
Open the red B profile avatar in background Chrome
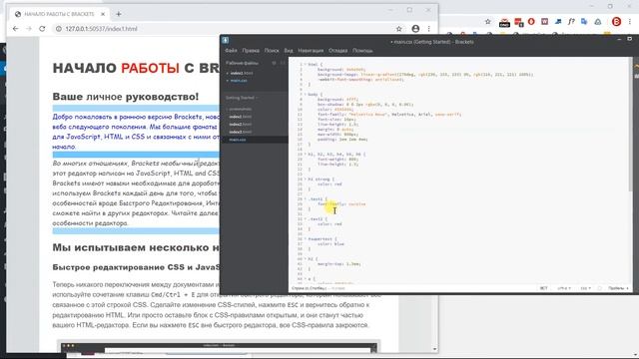(616, 22)
